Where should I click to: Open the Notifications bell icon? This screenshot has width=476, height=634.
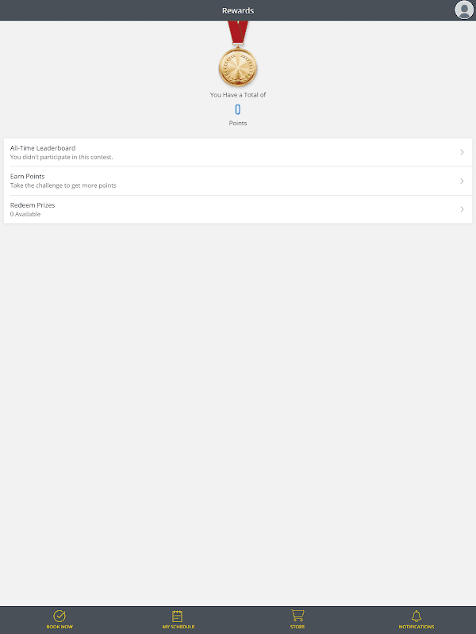(x=416, y=616)
